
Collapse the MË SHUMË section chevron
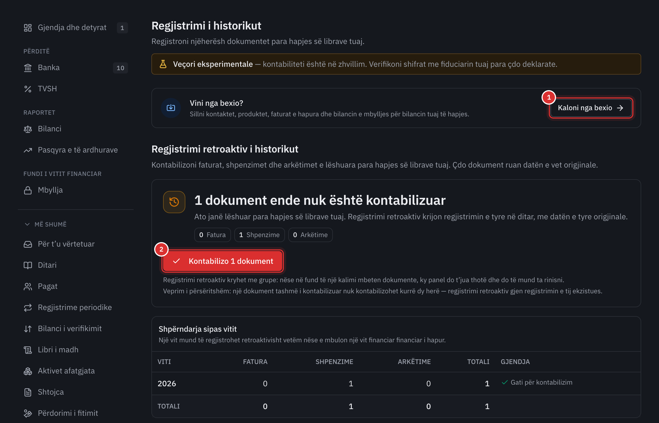point(27,224)
